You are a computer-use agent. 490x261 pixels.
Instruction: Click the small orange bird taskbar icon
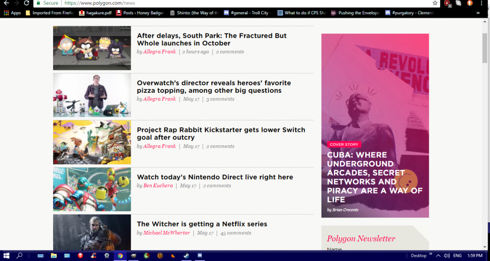click(173, 256)
